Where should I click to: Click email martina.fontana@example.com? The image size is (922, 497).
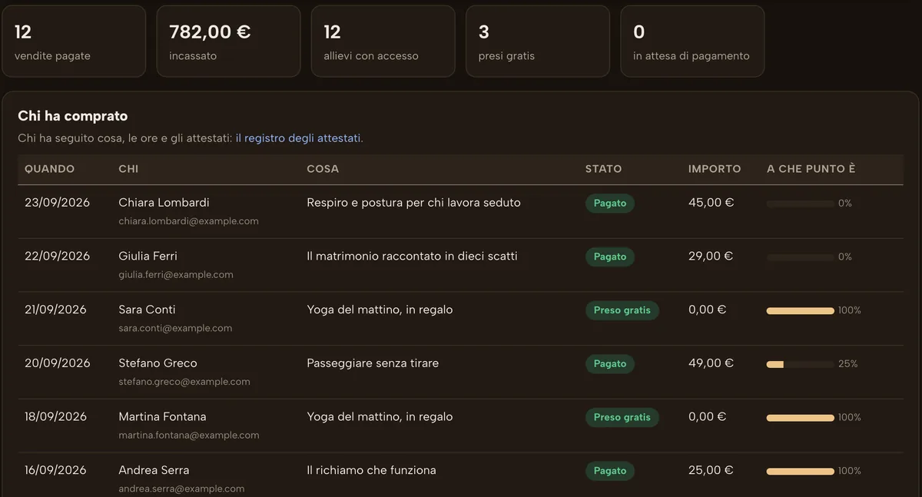click(189, 435)
